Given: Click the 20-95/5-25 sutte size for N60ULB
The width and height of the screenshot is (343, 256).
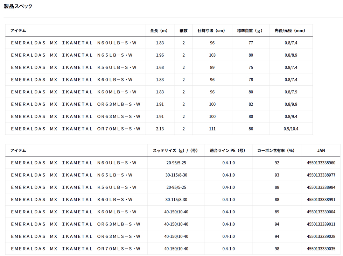Looking at the screenshot, I should click(x=176, y=163).
